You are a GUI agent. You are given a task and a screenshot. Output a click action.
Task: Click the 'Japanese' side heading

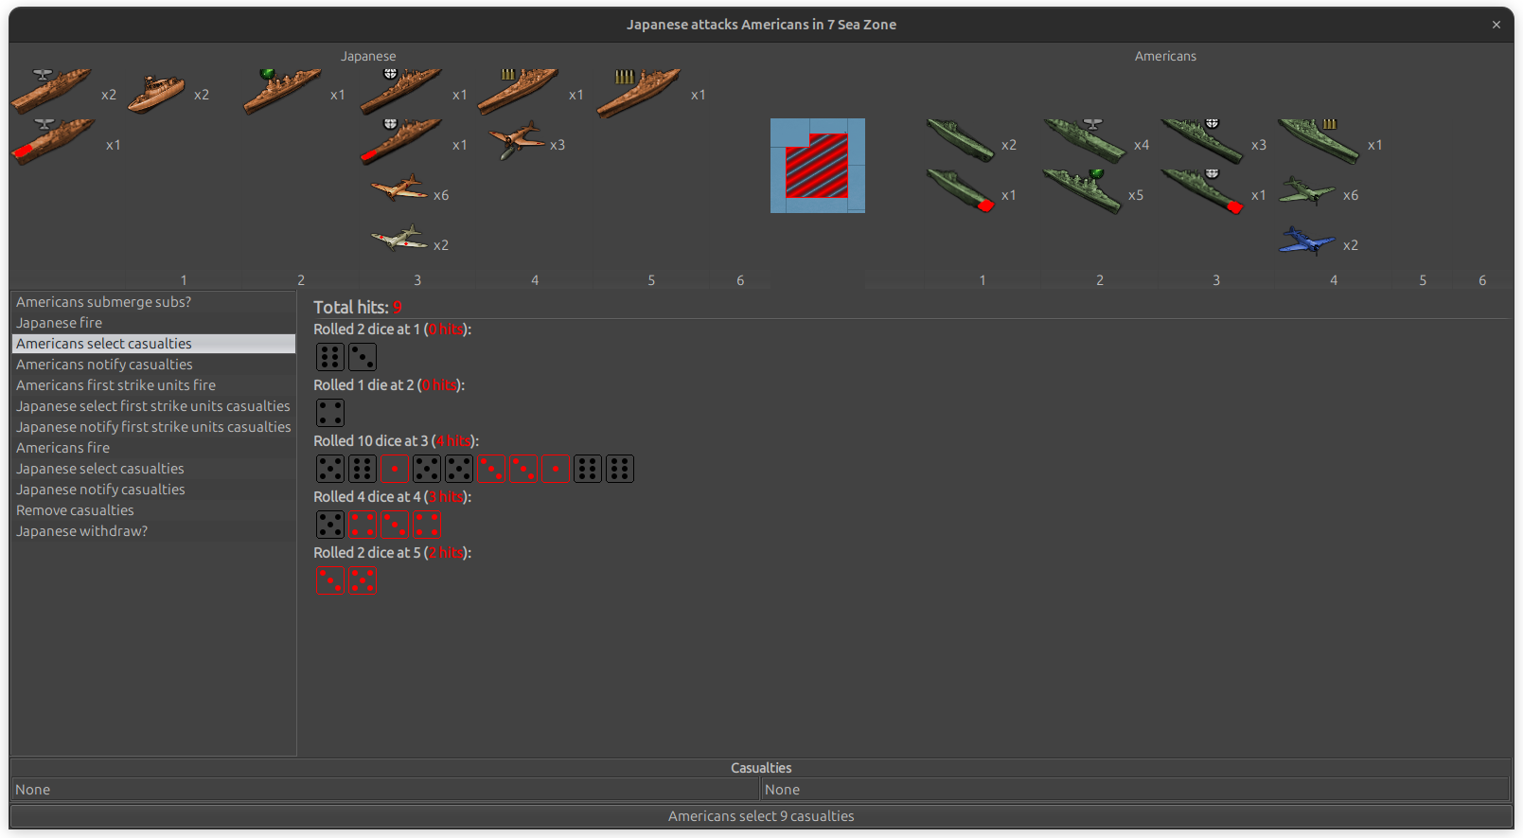click(368, 57)
